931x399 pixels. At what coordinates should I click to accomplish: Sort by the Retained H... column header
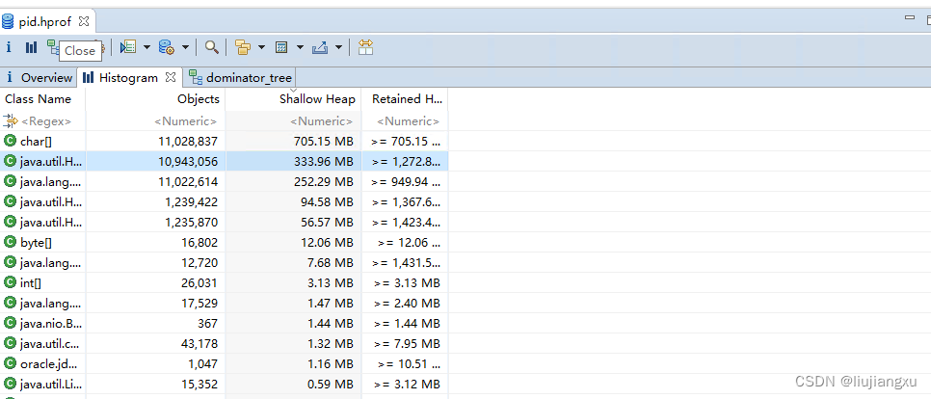[x=405, y=99]
